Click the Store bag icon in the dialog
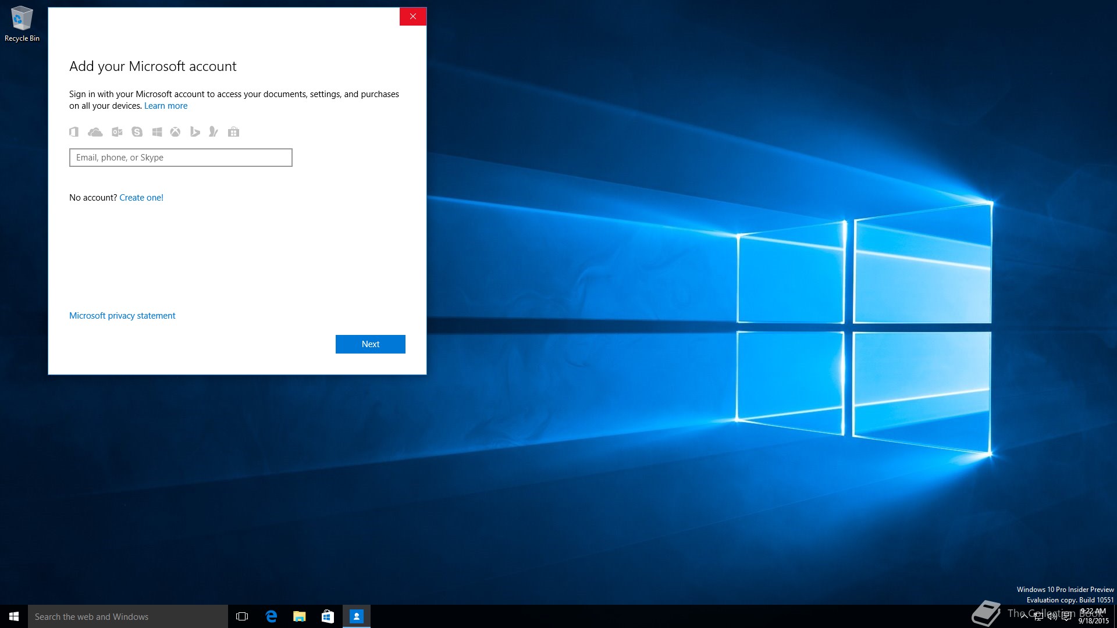1117x628 pixels. tap(233, 132)
